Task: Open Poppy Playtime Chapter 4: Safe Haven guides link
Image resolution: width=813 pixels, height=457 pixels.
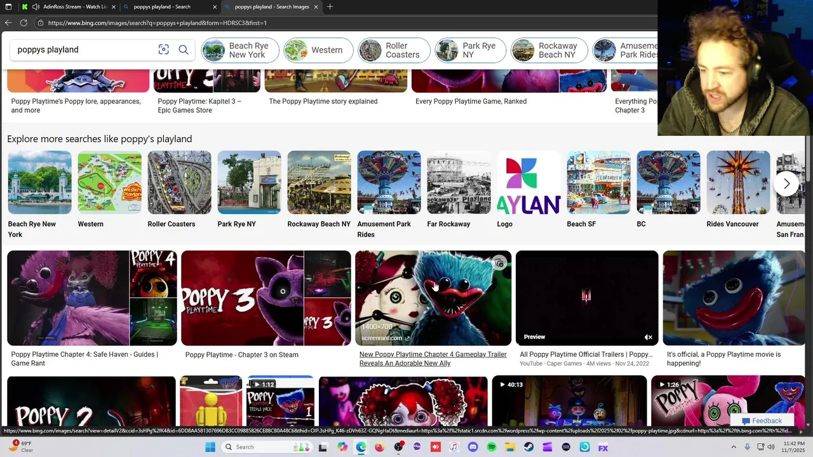Action: point(84,359)
